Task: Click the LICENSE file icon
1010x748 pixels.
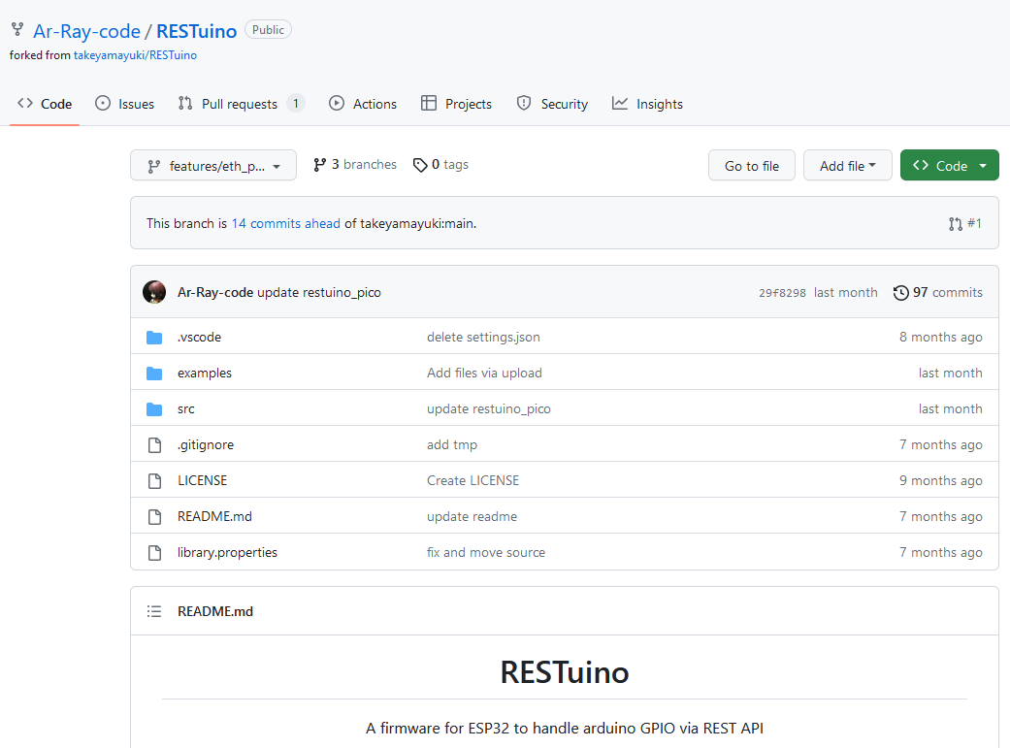Action: click(154, 480)
